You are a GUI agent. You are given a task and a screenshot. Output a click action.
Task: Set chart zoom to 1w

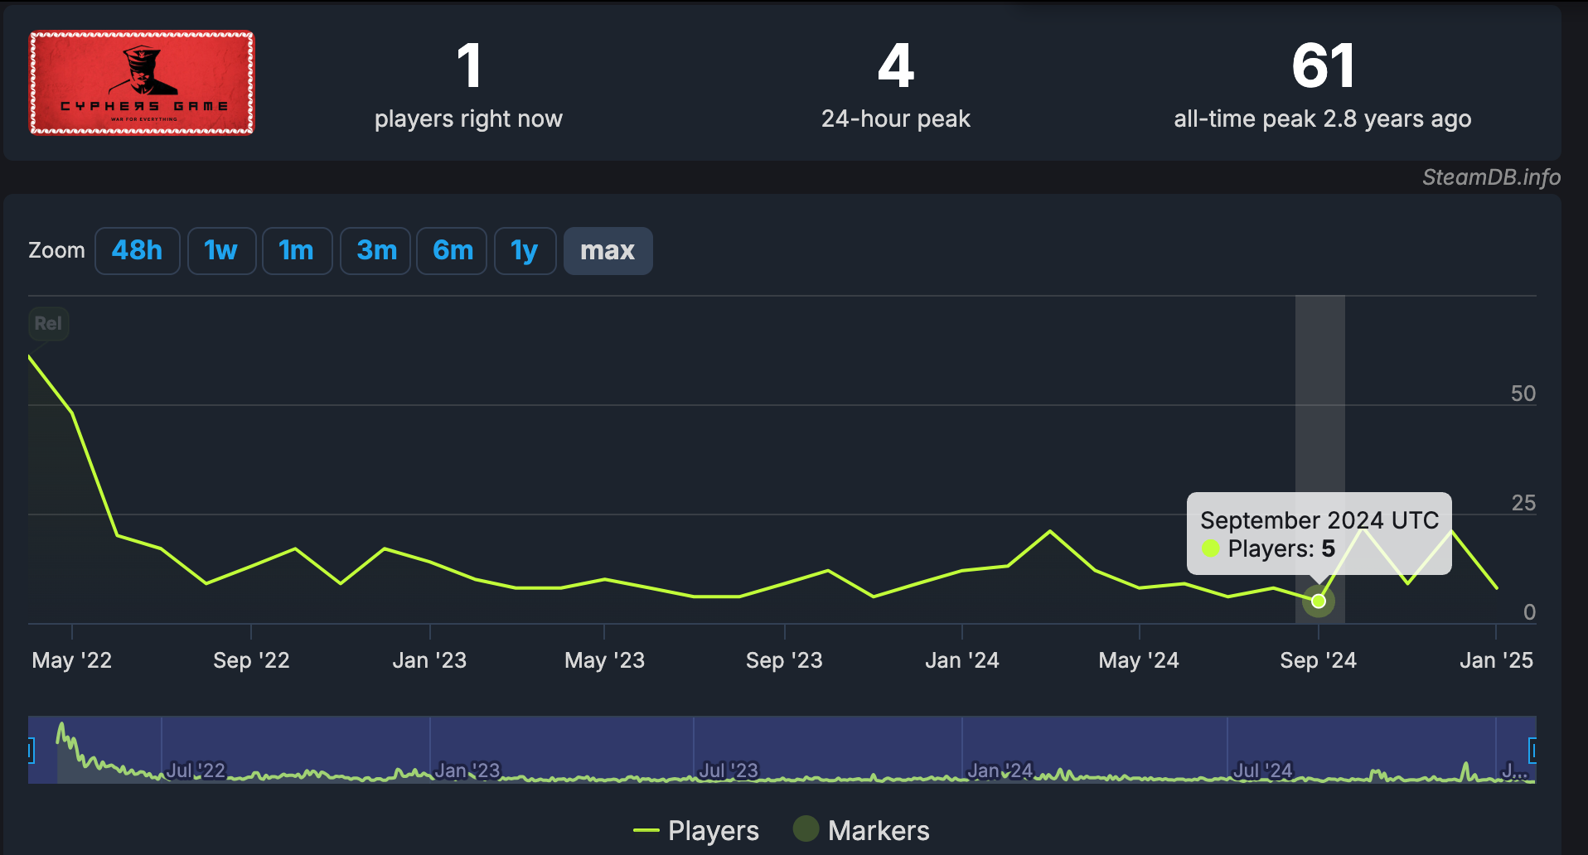pos(221,250)
